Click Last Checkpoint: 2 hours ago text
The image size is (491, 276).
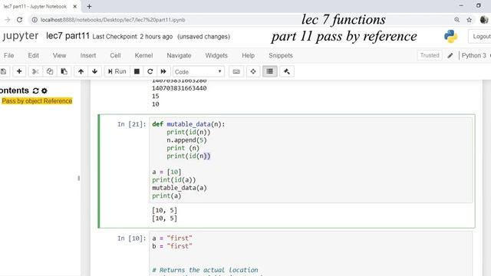(x=133, y=37)
